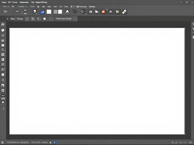Click the bell-shaped icon in the status bar
194x145 pixels.
point(51,142)
